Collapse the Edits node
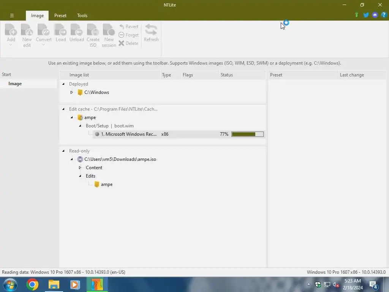 [x=80, y=176]
